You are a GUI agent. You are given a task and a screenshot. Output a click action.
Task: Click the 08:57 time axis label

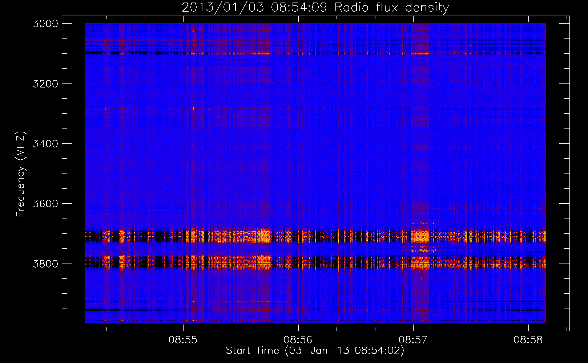click(413, 340)
